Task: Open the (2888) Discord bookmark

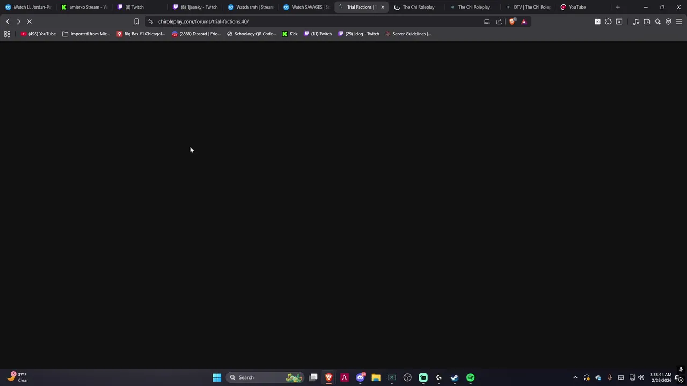Action: (196, 34)
